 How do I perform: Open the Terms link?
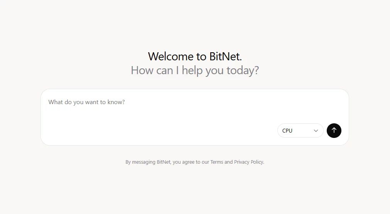(216, 162)
